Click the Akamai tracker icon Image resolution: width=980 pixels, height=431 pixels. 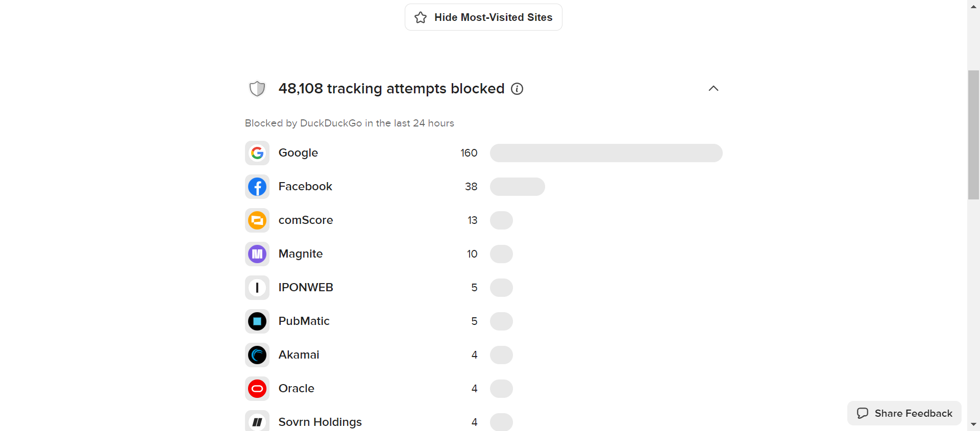pos(257,355)
